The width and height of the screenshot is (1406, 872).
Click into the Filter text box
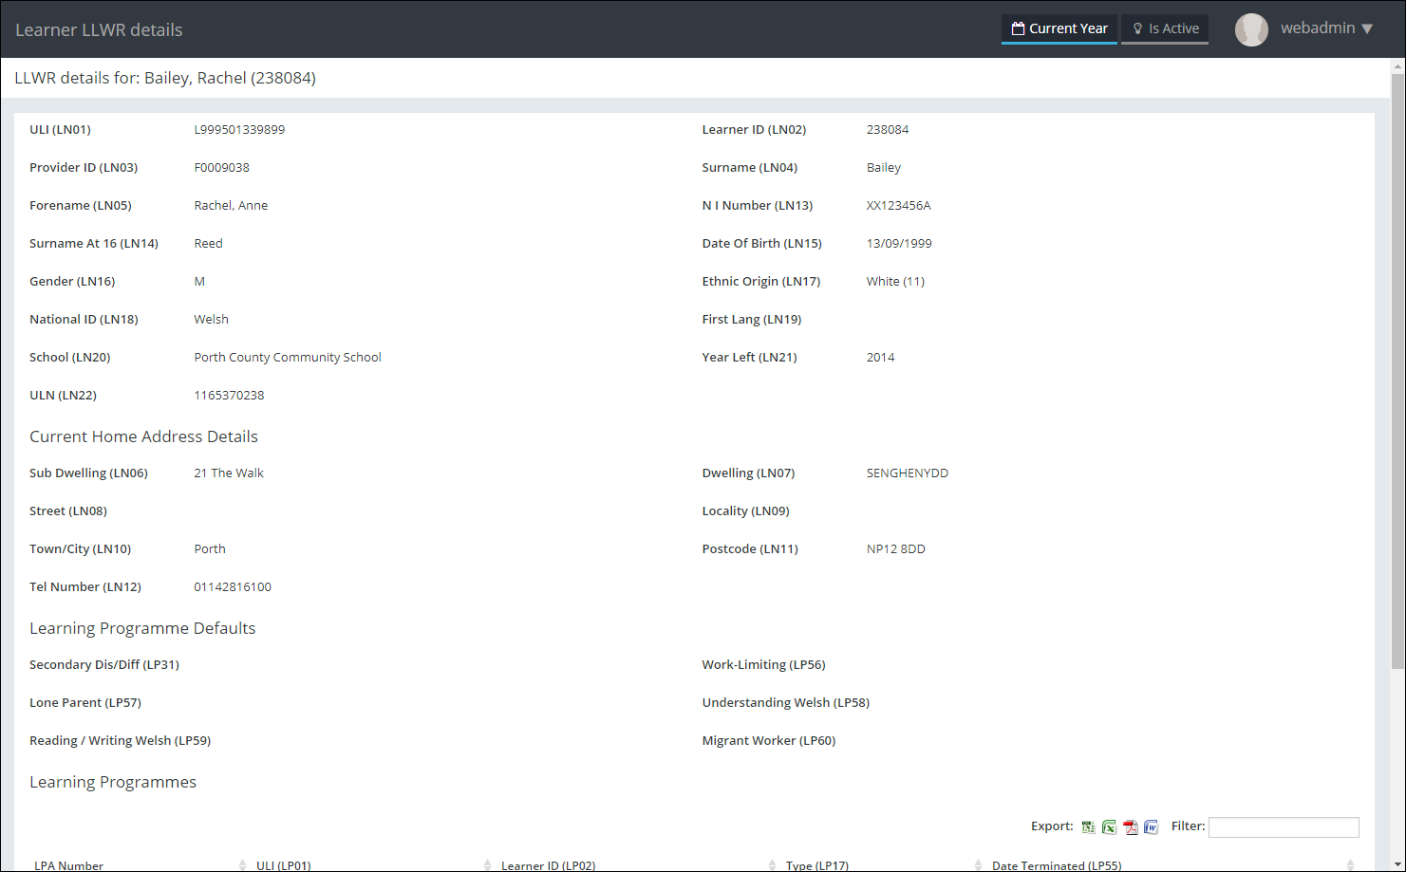tap(1284, 827)
